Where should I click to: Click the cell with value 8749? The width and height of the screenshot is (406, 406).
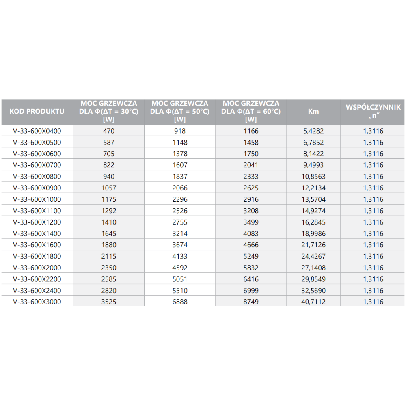(251, 302)
